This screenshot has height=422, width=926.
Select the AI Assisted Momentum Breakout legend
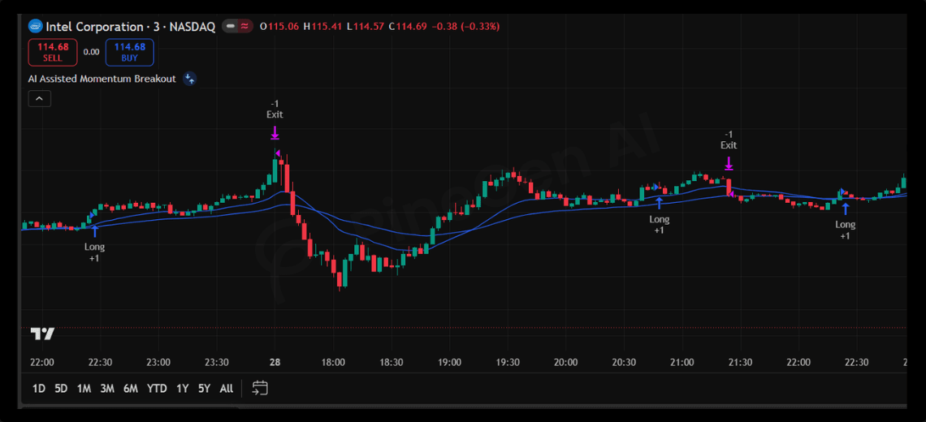coord(102,79)
